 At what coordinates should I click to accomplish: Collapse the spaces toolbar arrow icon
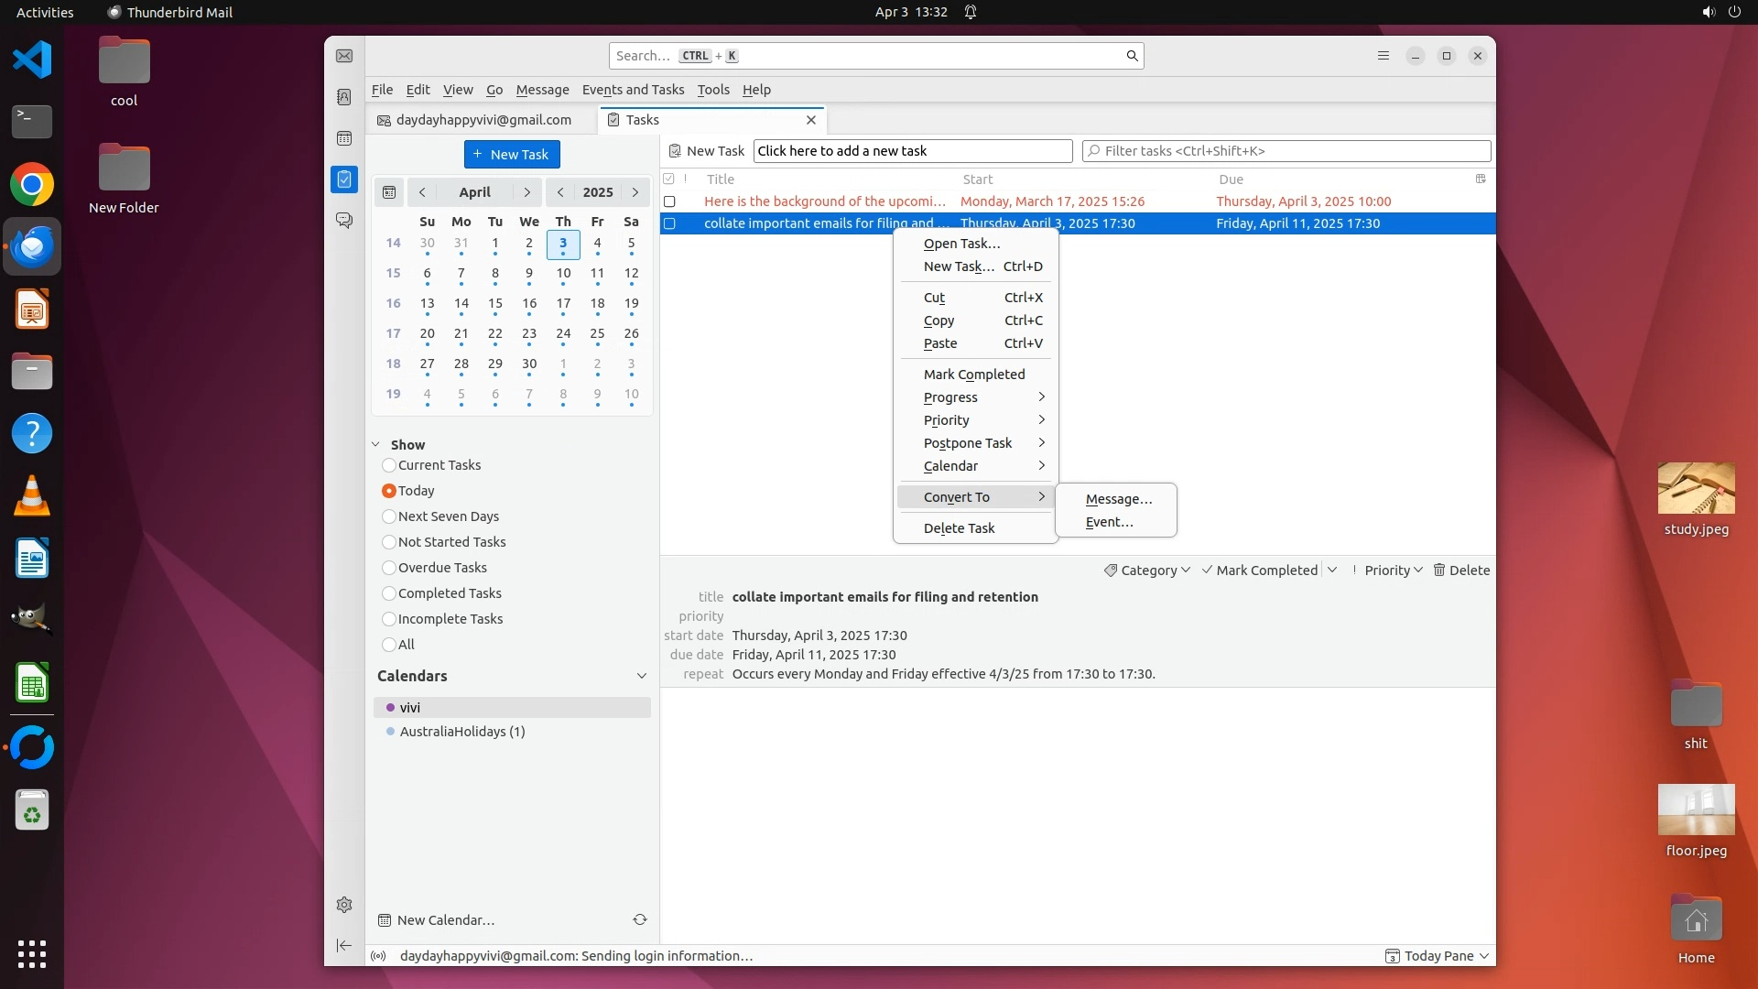coord(344,945)
